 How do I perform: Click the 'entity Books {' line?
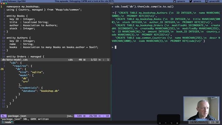coord(17,16)
